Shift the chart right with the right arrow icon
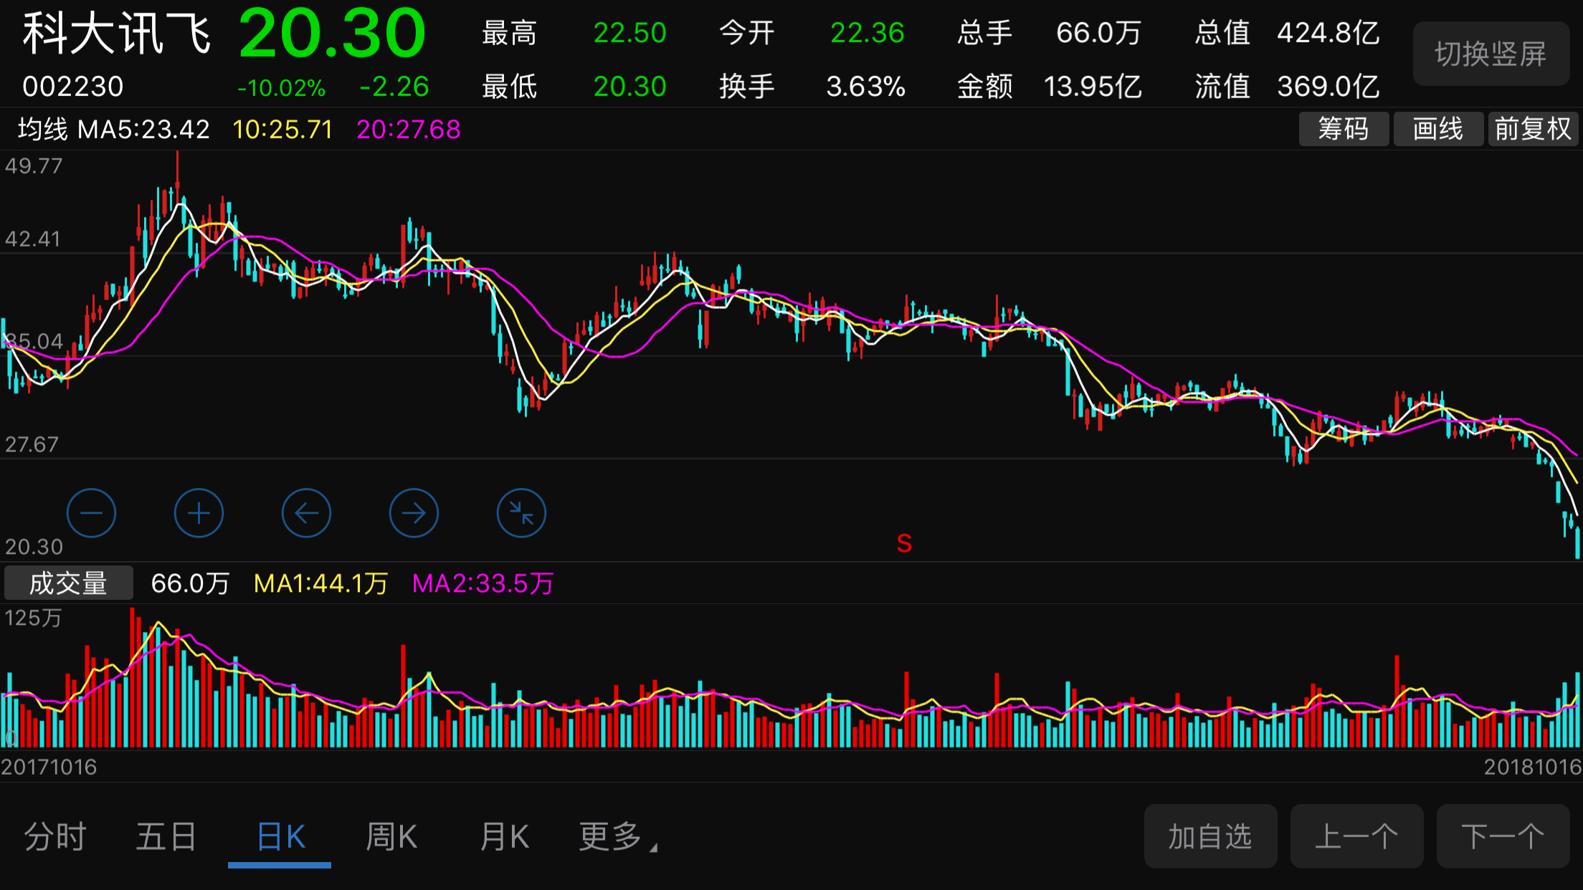The height and width of the screenshot is (890, 1583). coord(414,513)
